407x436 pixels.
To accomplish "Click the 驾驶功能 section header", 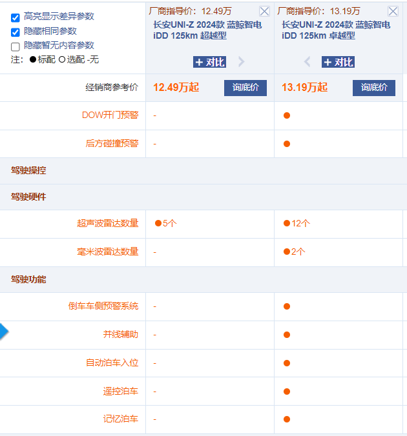I will (x=28, y=279).
